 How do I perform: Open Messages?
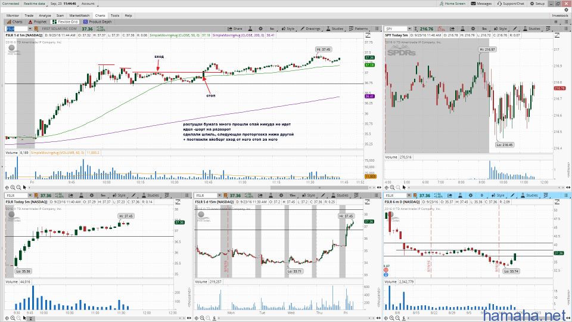pos(481,4)
